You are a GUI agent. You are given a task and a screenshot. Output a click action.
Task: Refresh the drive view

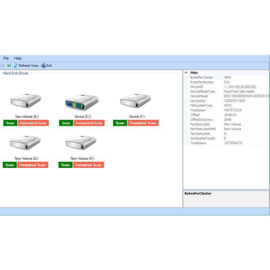point(26,65)
